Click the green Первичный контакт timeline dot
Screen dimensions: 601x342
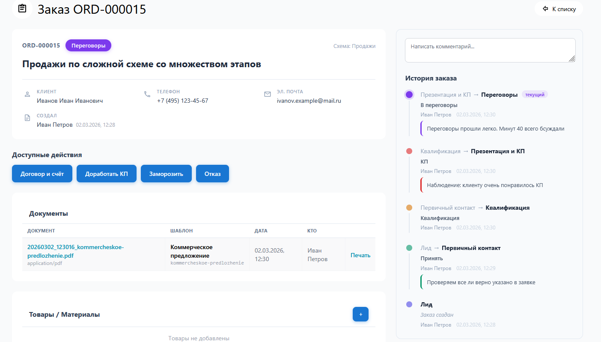409,248
